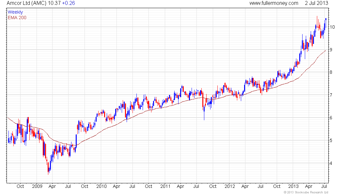Viewport: 359px width, 195px height.
Task: Select the 'Weekly' legend label
Action: pos(15,12)
